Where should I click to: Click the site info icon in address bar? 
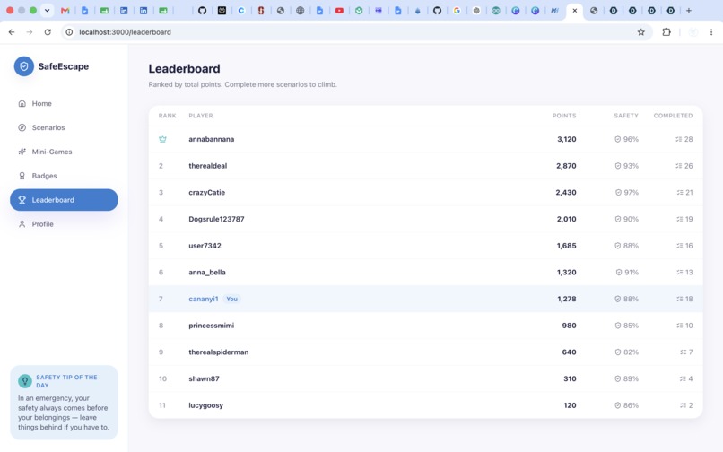point(69,31)
